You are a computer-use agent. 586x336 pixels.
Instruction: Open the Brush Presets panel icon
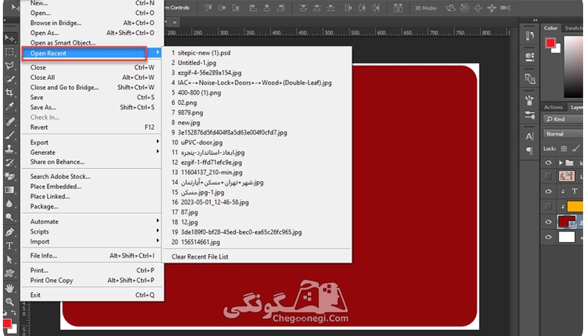[x=530, y=116]
